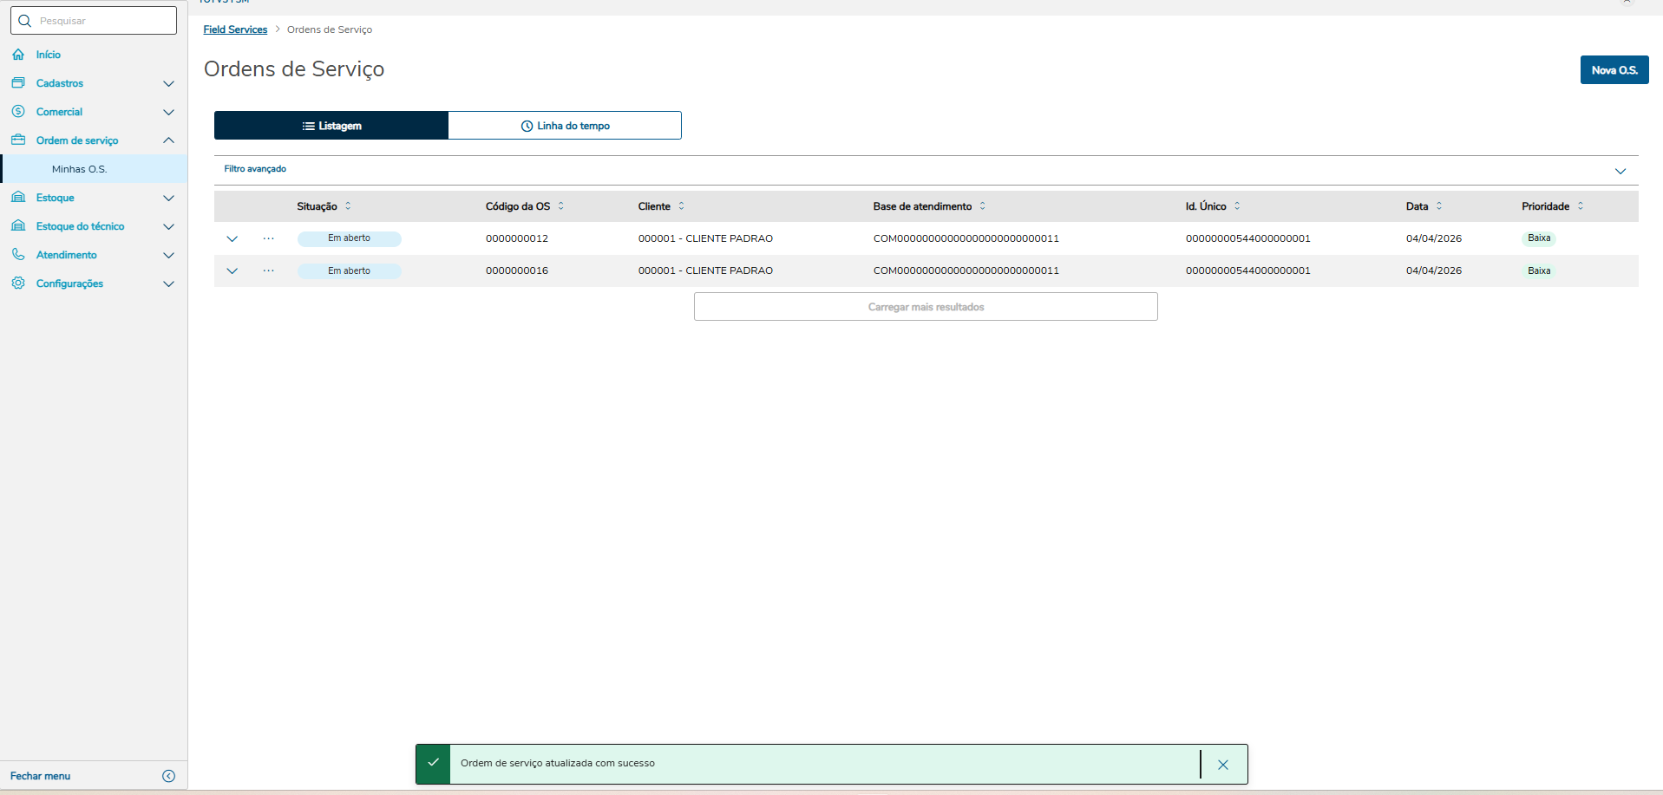Collapse the Ordem de serviço menu chevron
This screenshot has width=1663, height=795.
(x=169, y=140)
